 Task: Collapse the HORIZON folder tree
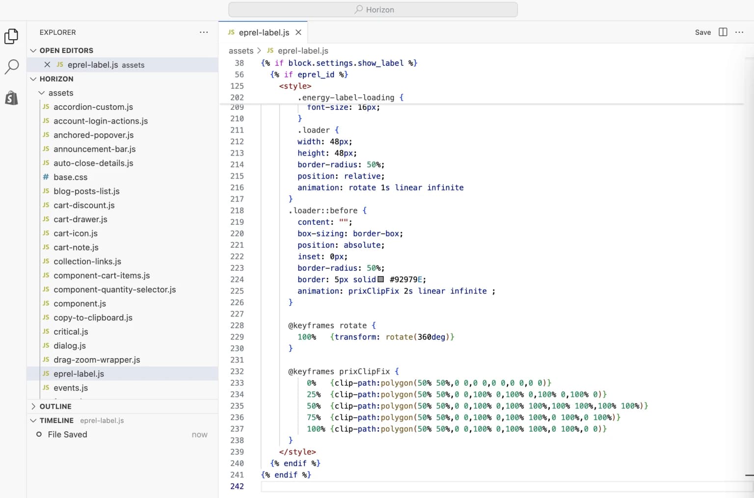pyautogui.click(x=33, y=79)
